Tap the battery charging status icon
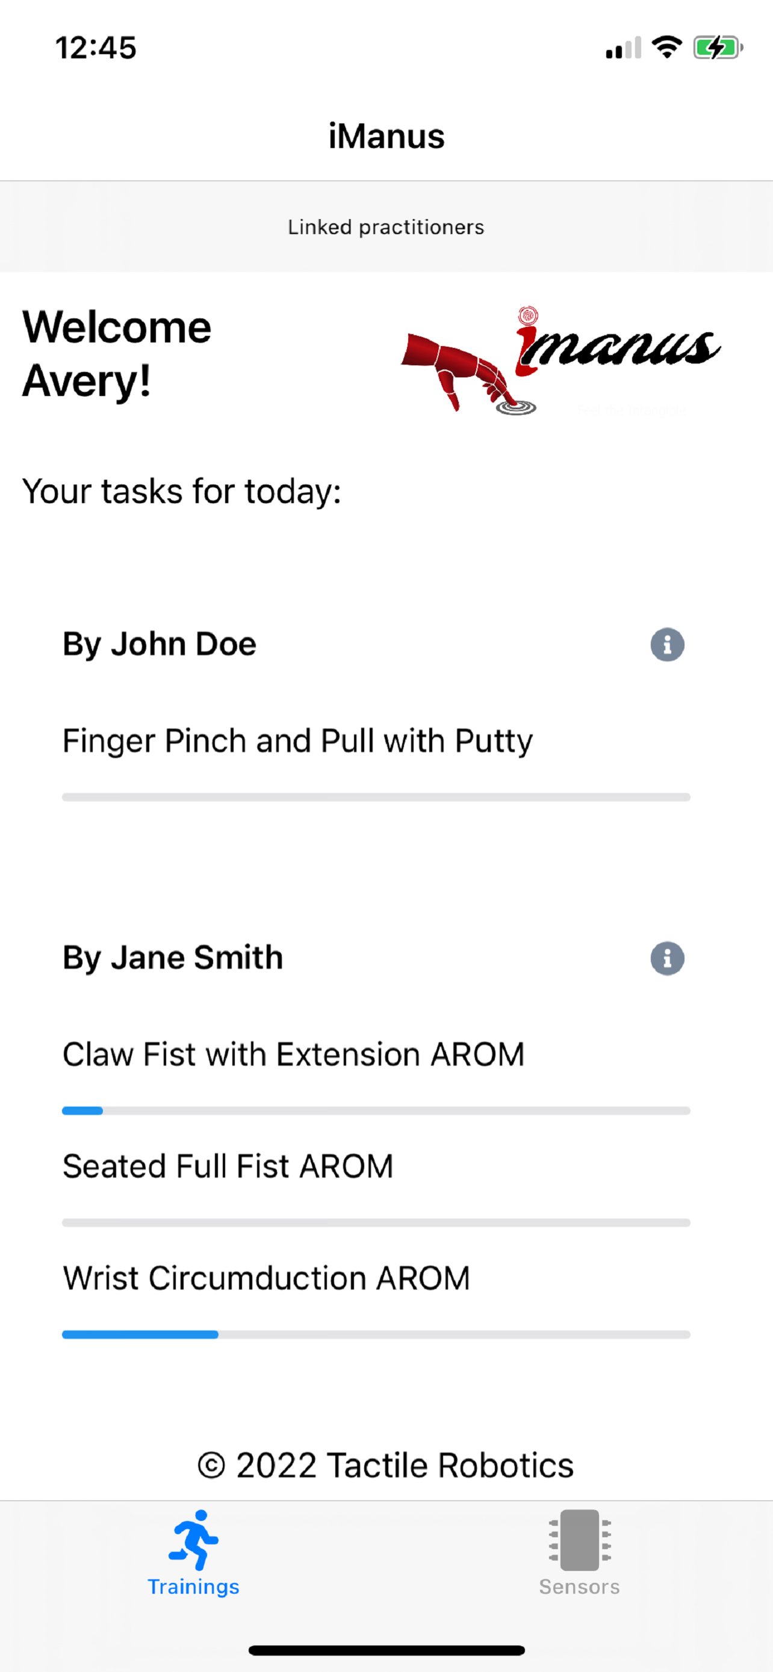 point(717,48)
